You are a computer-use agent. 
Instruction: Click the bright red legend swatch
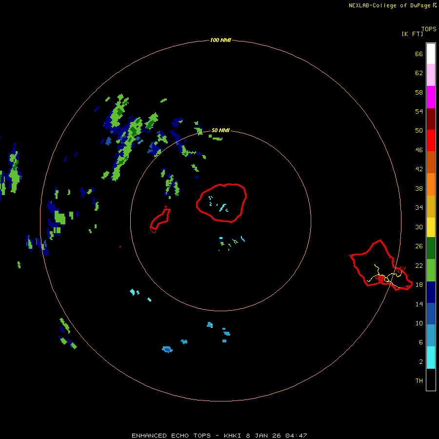pyautogui.click(x=431, y=140)
